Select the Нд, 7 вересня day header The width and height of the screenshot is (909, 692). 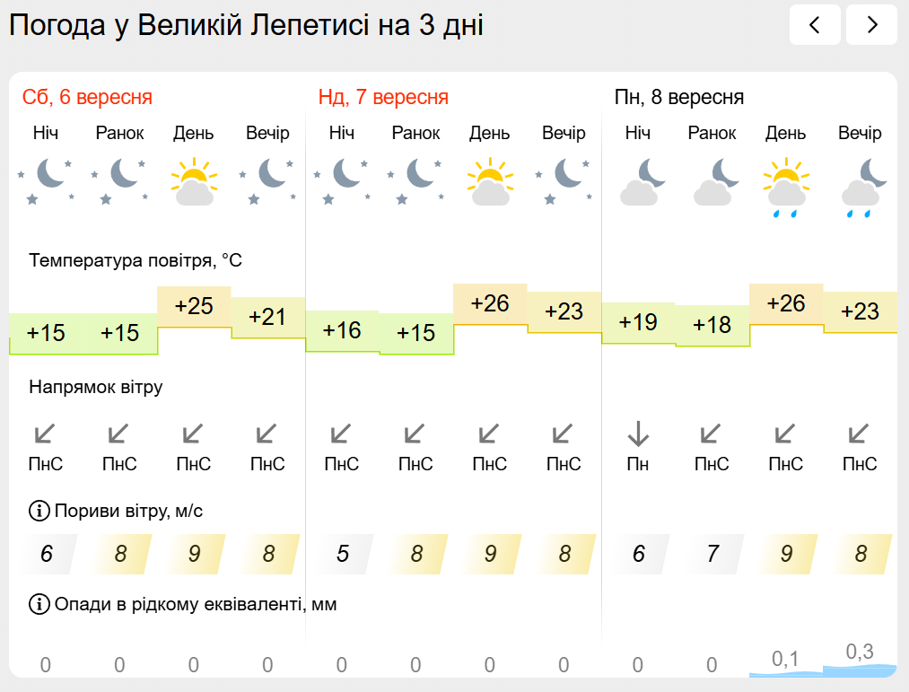[383, 97]
